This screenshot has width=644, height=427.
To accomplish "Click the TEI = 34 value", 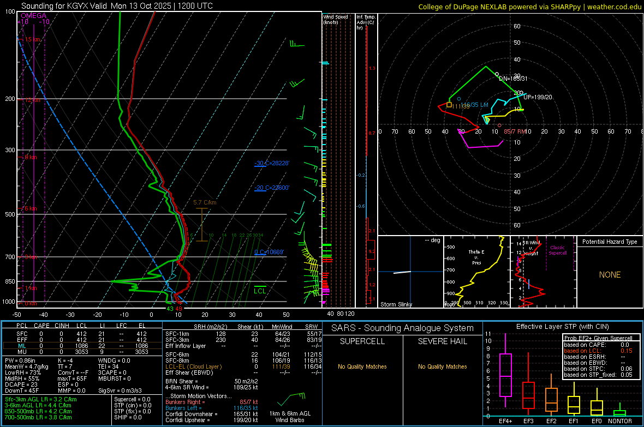I will pyautogui.click(x=109, y=366).
